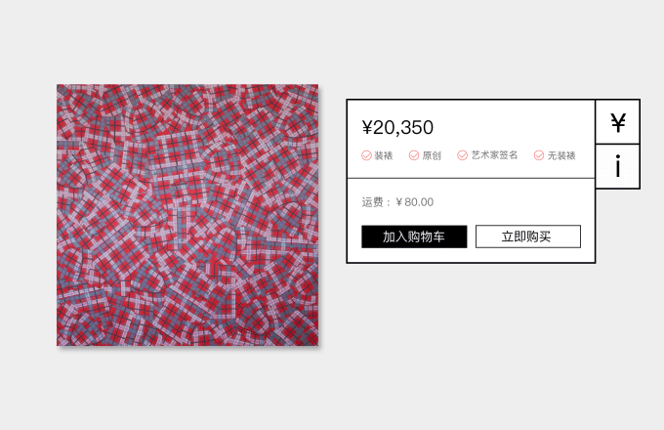Click the checkmark icon beside 无装裱
This screenshot has width=664, height=430.
coord(539,155)
